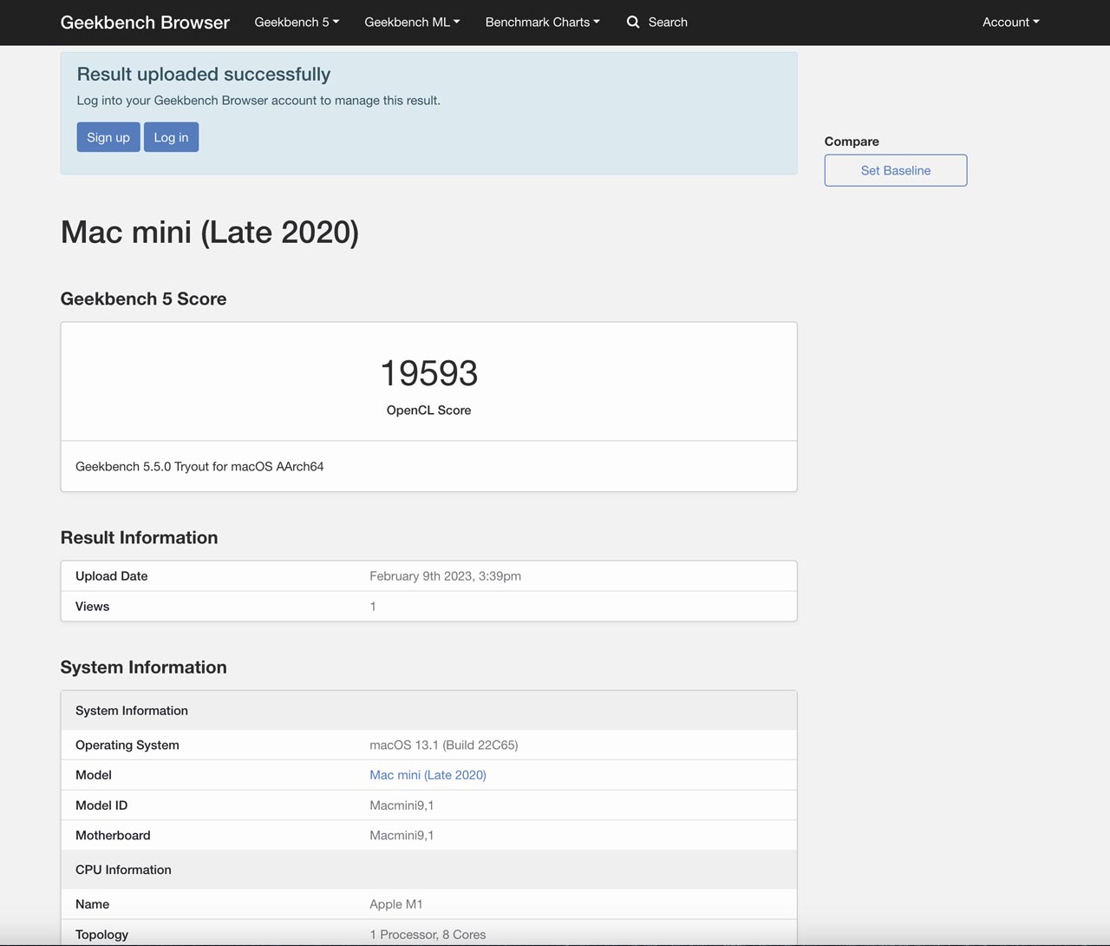
Task: Click the Sign up button
Action: (108, 137)
